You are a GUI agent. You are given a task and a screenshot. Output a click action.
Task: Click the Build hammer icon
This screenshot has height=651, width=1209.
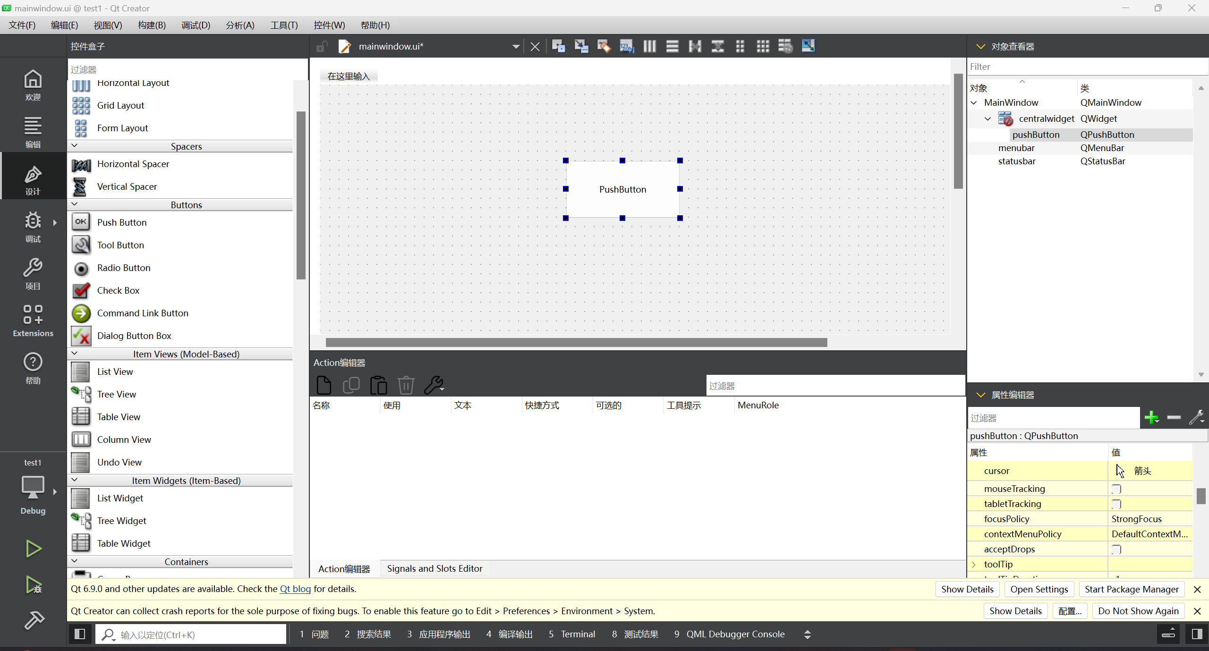point(33,620)
